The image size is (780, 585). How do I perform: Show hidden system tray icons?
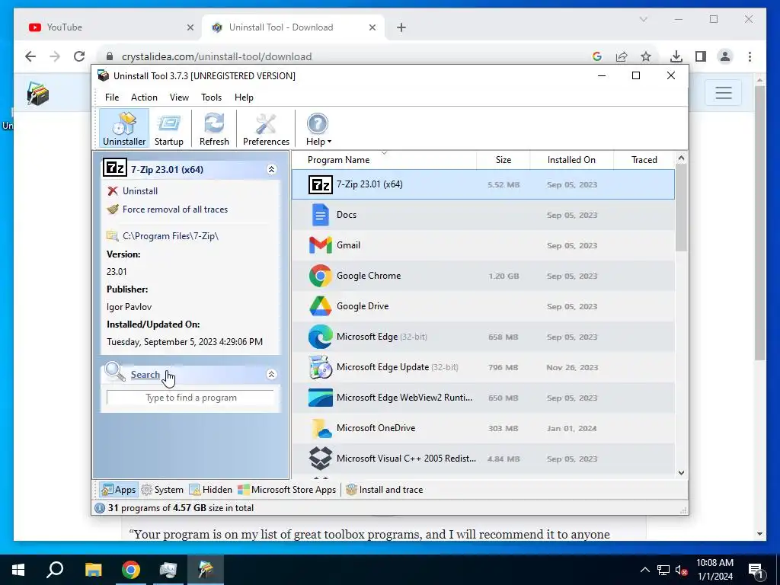[x=644, y=570]
